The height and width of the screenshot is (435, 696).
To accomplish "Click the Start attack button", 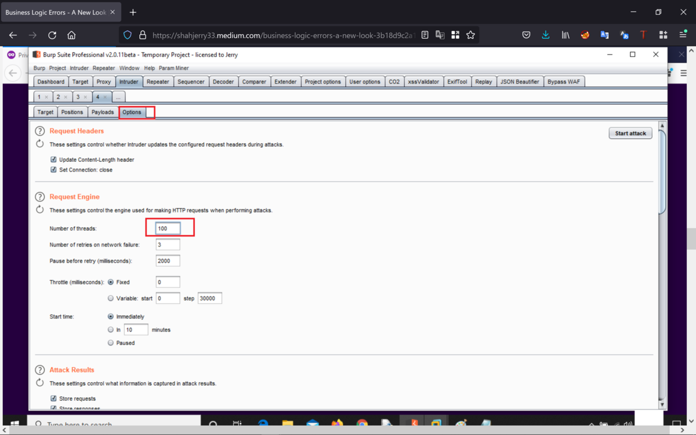I will [630, 133].
